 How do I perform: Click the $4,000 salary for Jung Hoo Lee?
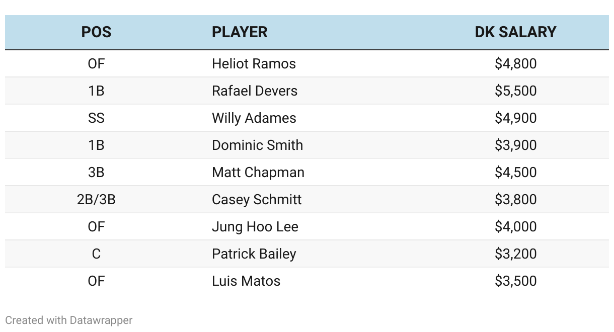[x=516, y=226]
